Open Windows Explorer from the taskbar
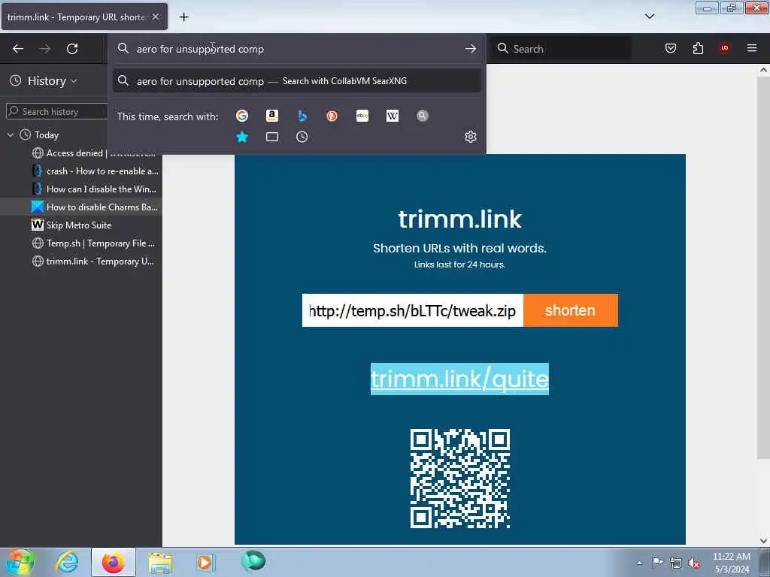Screen dimensions: 770x577 [160, 562]
